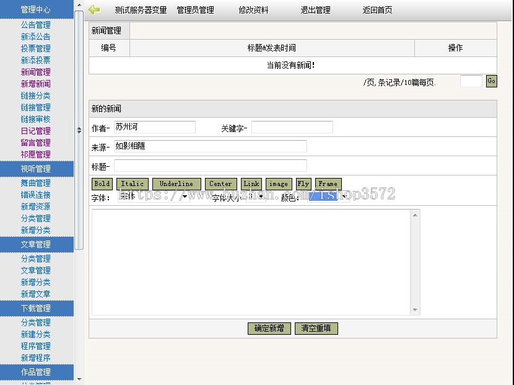Click the Fly effect button
514x385 pixels.
tap(303, 184)
